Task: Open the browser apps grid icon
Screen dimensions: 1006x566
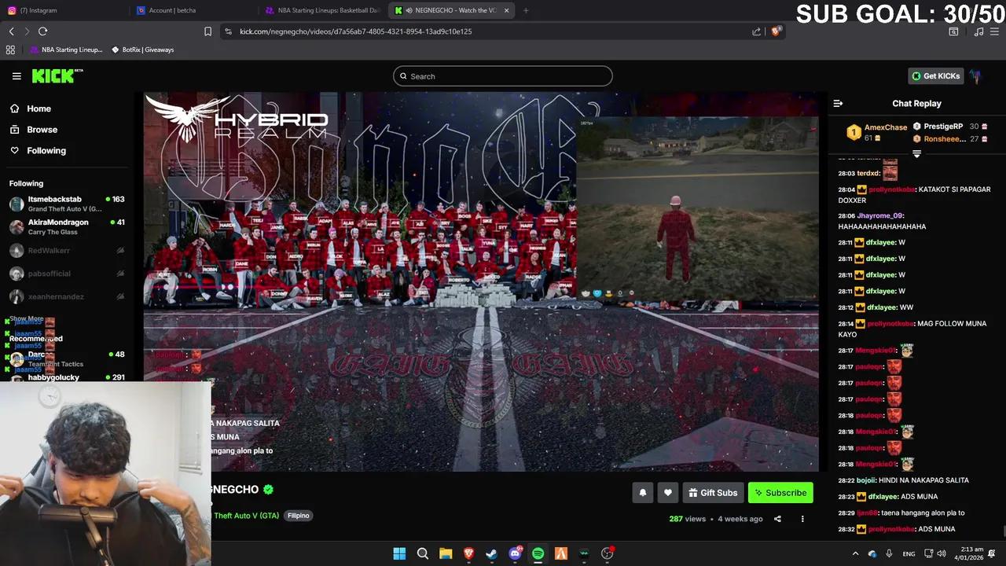Action: point(10,50)
